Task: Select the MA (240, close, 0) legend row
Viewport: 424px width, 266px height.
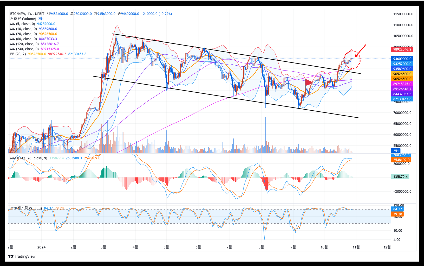Action: (35, 49)
